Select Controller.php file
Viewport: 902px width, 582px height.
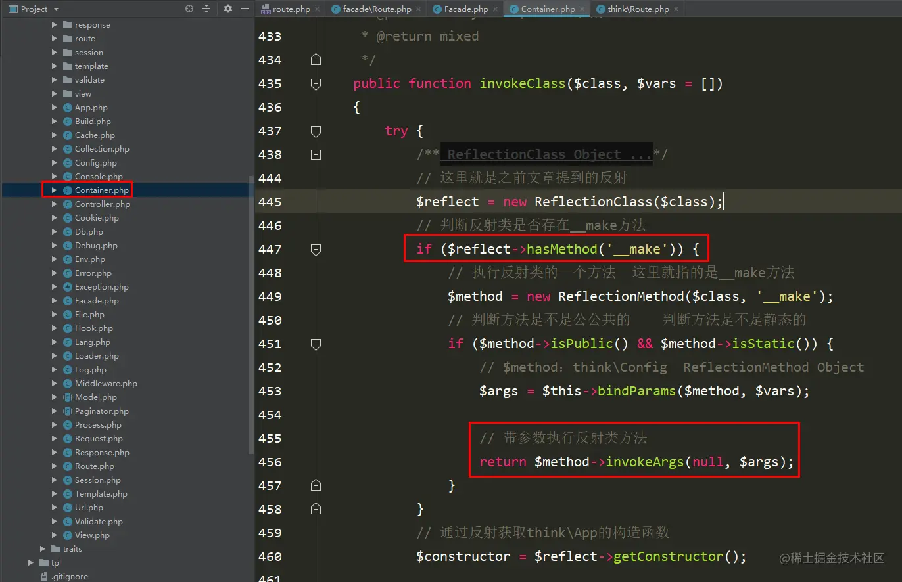coord(102,204)
